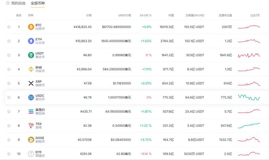
Task: Open USDC green sparkline chart
Action: [249, 97]
